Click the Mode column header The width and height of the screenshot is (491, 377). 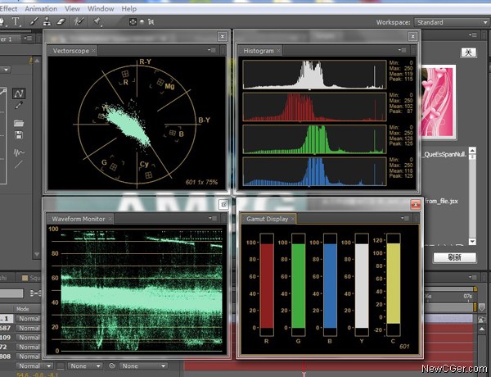point(23,309)
